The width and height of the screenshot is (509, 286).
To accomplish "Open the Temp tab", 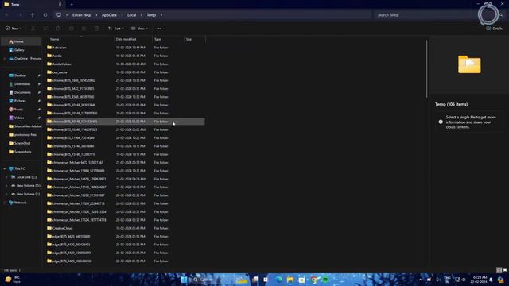I will pyautogui.click(x=32, y=5).
